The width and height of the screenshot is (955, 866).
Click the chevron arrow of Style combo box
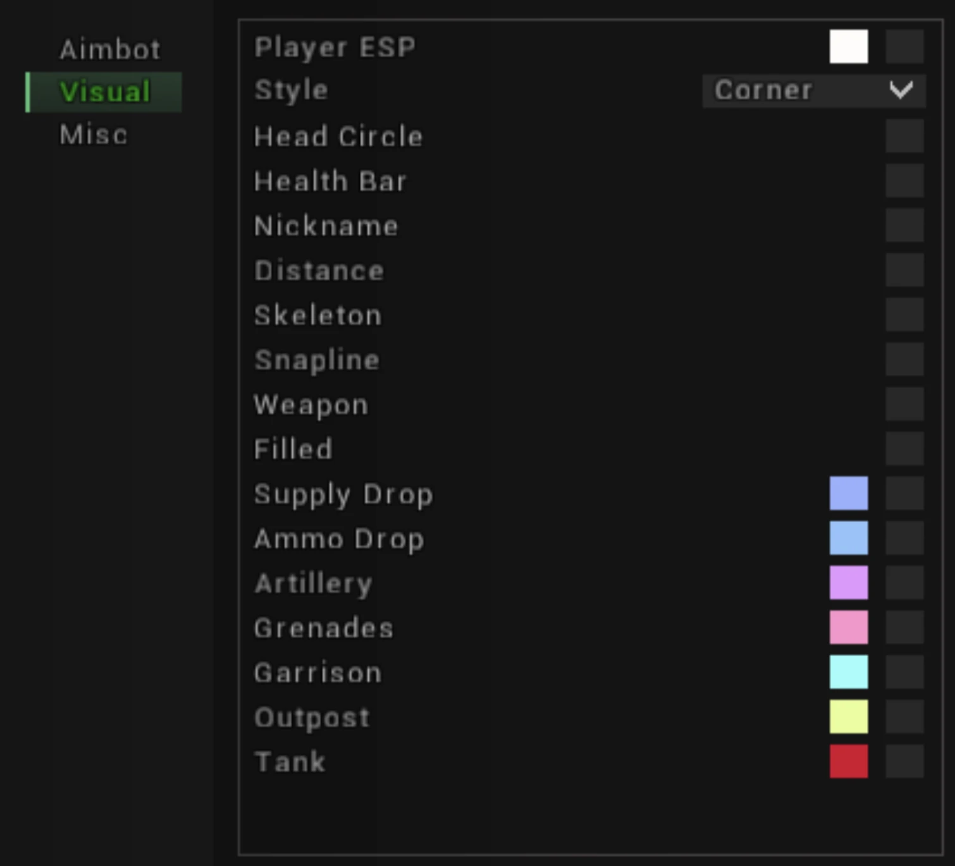[901, 90]
